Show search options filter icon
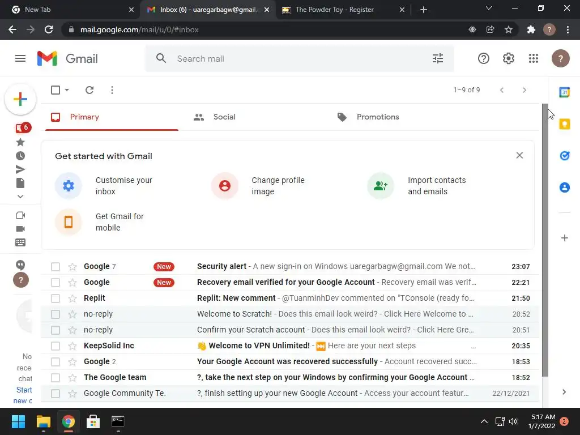The width and height of the screenshot is (580, 435). [x=438, y=58]
